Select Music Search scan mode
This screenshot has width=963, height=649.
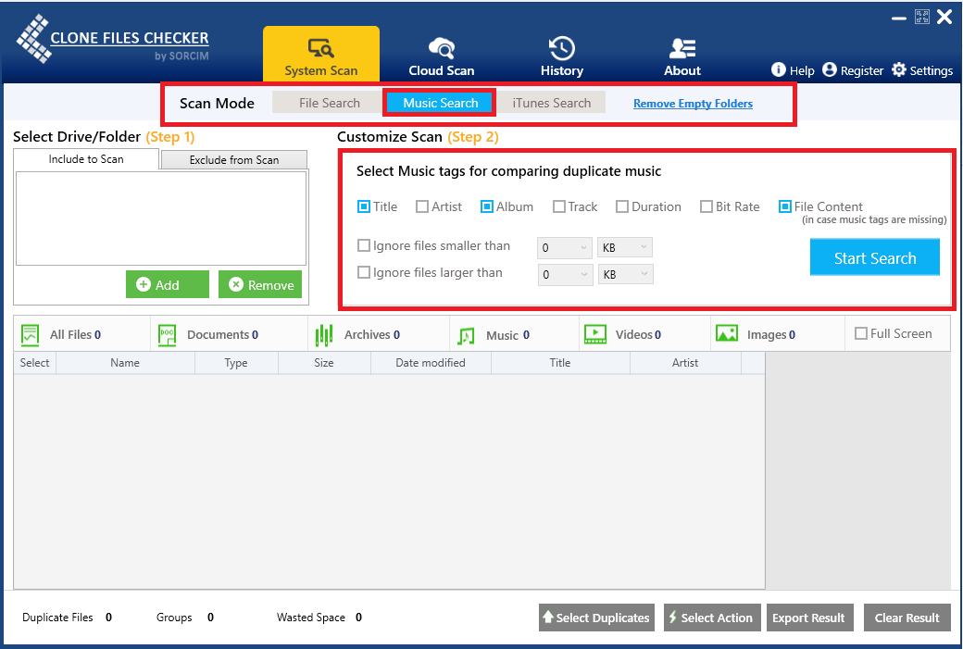(441, 103)
